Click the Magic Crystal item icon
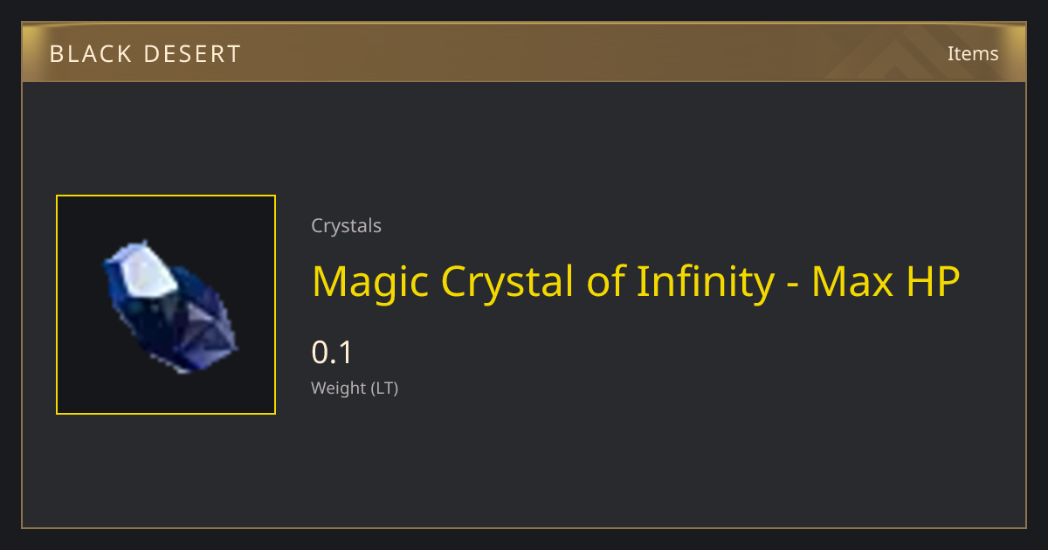Viewport: 1048px width, 550px height. pyautogui.click(x=169, y=306)
